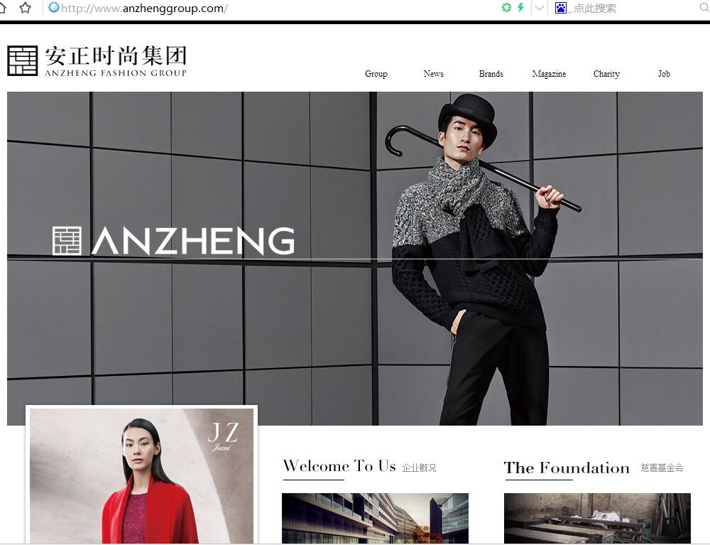Image resolution: width=710 pixels, height=545 pixels.
Task: Click the bookmark star icon
Action: pos(25,8)
